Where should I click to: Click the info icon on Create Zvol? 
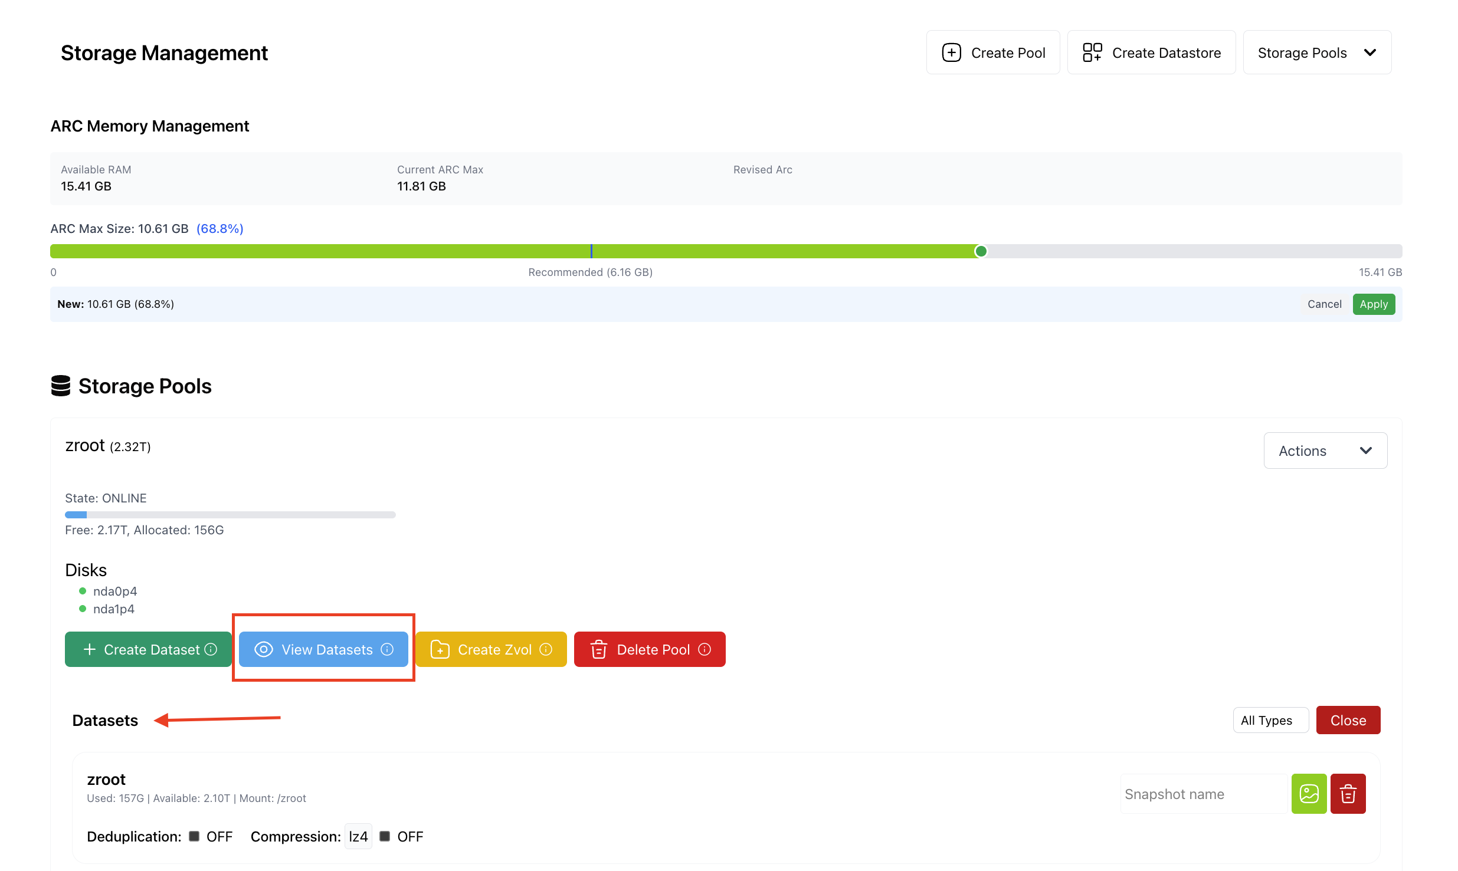click(x=546, y=649)
